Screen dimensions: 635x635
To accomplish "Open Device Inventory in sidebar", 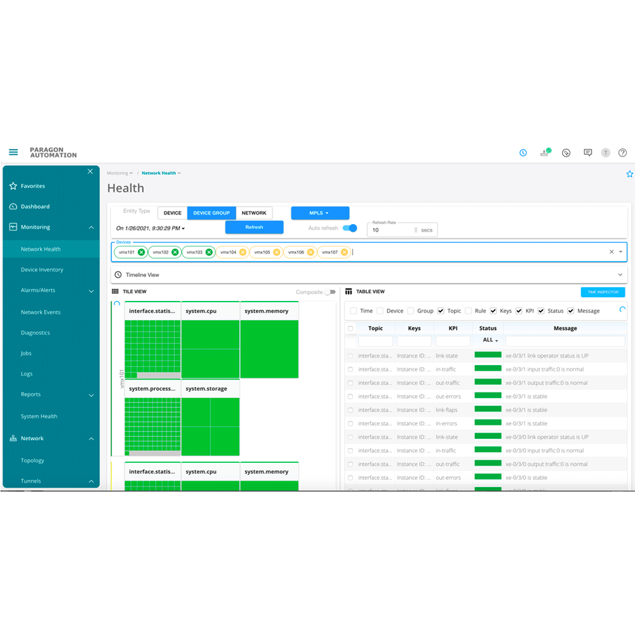I will click(x=42, y=270).
